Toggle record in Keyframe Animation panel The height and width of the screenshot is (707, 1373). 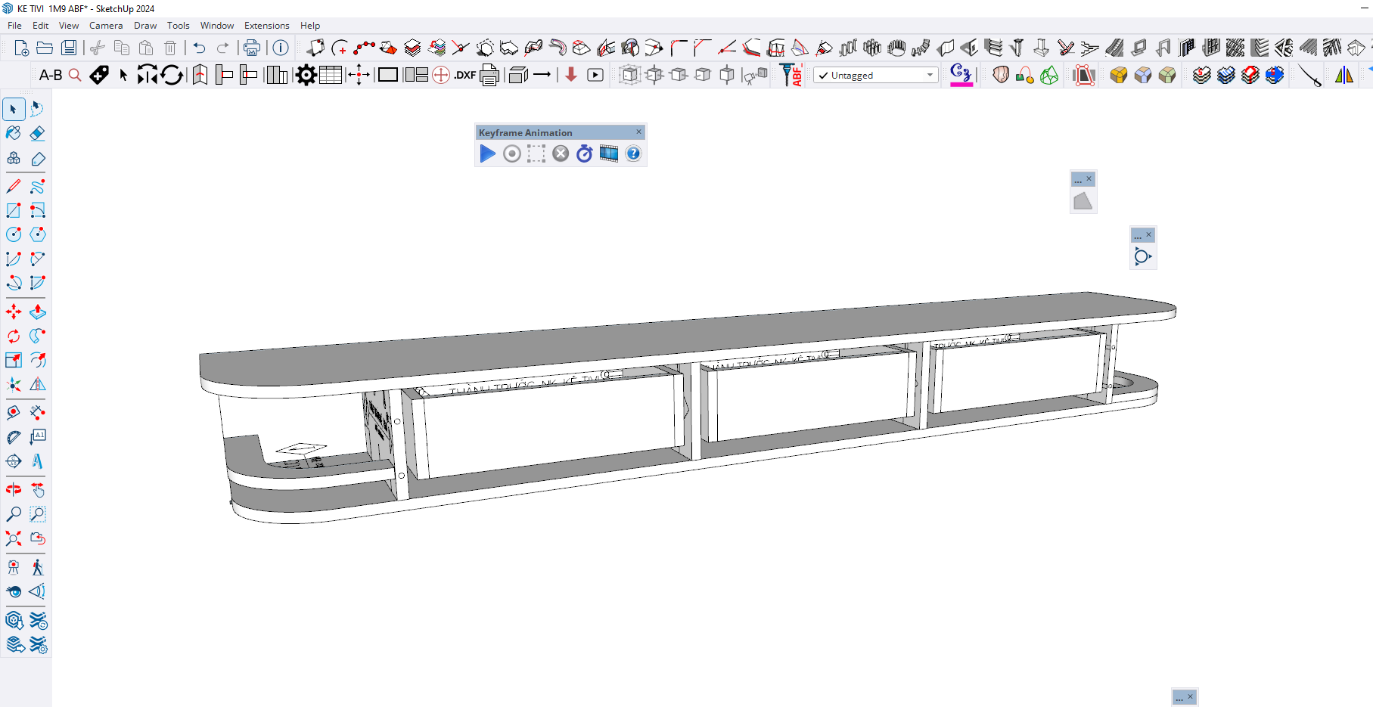[512, 154]
